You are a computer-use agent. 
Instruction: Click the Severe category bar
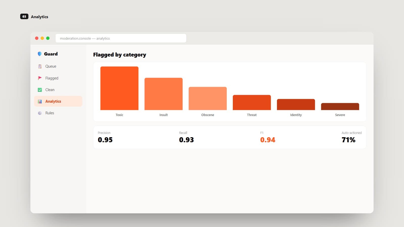(340, 106)
